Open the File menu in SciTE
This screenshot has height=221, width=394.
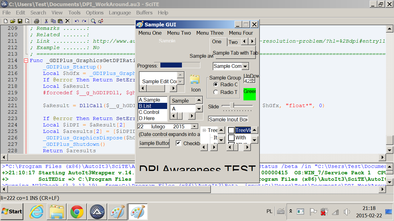(6, 13)
